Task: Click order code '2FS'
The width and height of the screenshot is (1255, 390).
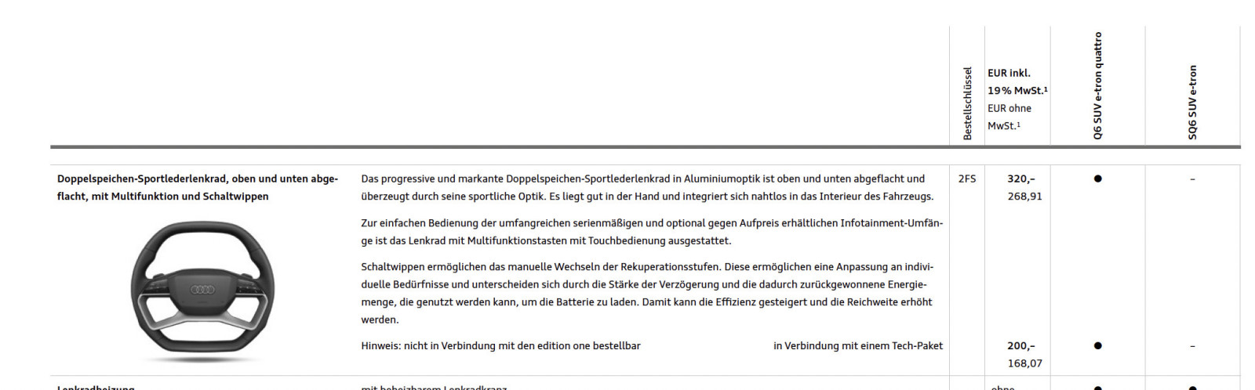Action: coord(967,179)
